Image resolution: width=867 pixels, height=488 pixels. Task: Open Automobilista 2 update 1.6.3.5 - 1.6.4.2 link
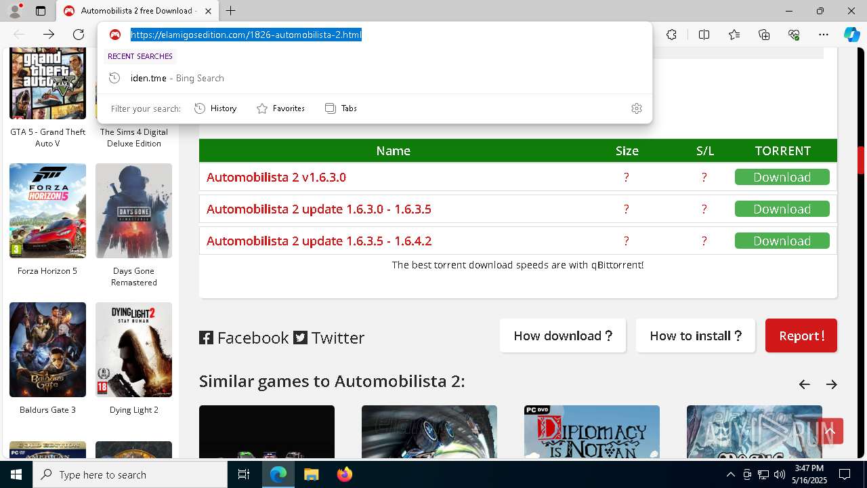[319, 241]
